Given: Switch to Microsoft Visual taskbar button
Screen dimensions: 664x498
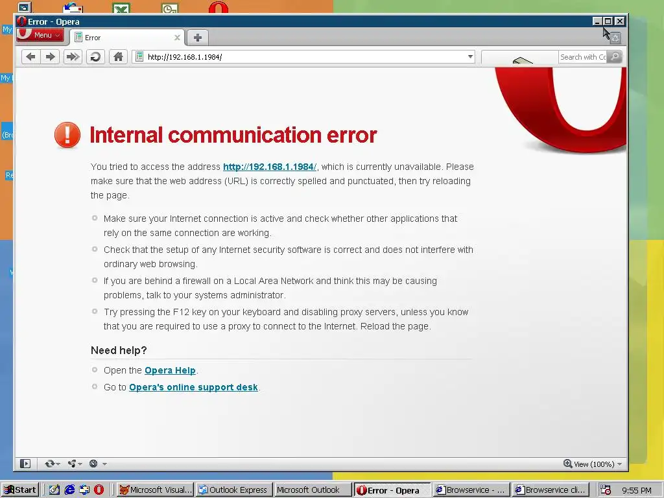Looking at the screenshot, I should [154, 490].
